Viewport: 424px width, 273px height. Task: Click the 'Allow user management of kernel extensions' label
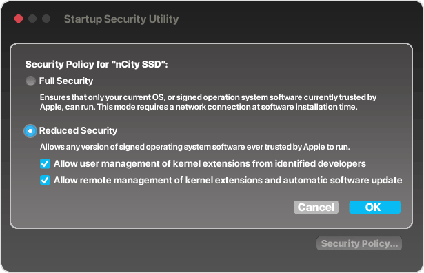click(x=210, y=164)
